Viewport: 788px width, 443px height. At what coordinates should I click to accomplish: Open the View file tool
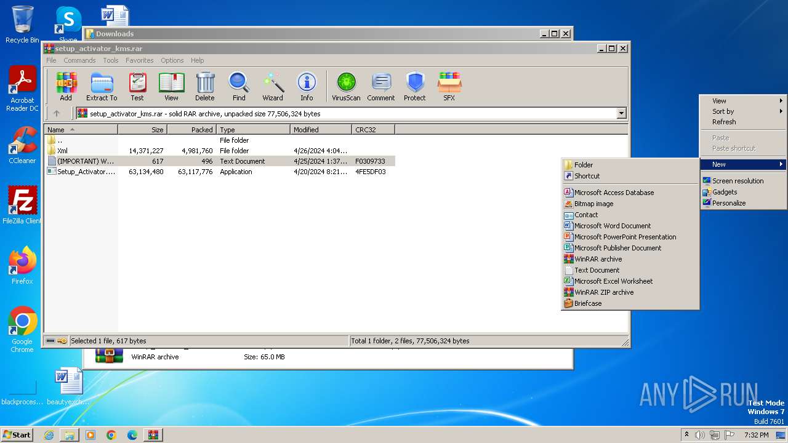click(x=171, y=86)
